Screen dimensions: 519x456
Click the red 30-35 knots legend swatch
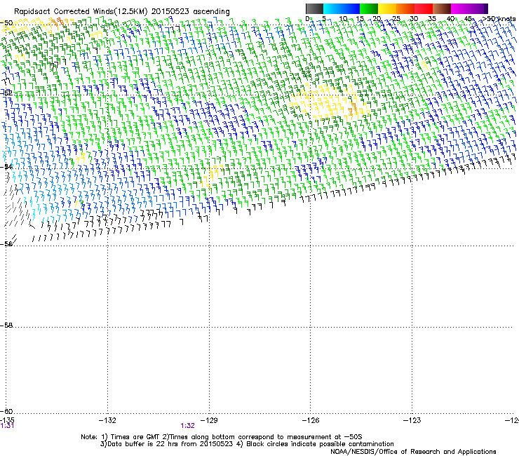(x=424, y=8)
